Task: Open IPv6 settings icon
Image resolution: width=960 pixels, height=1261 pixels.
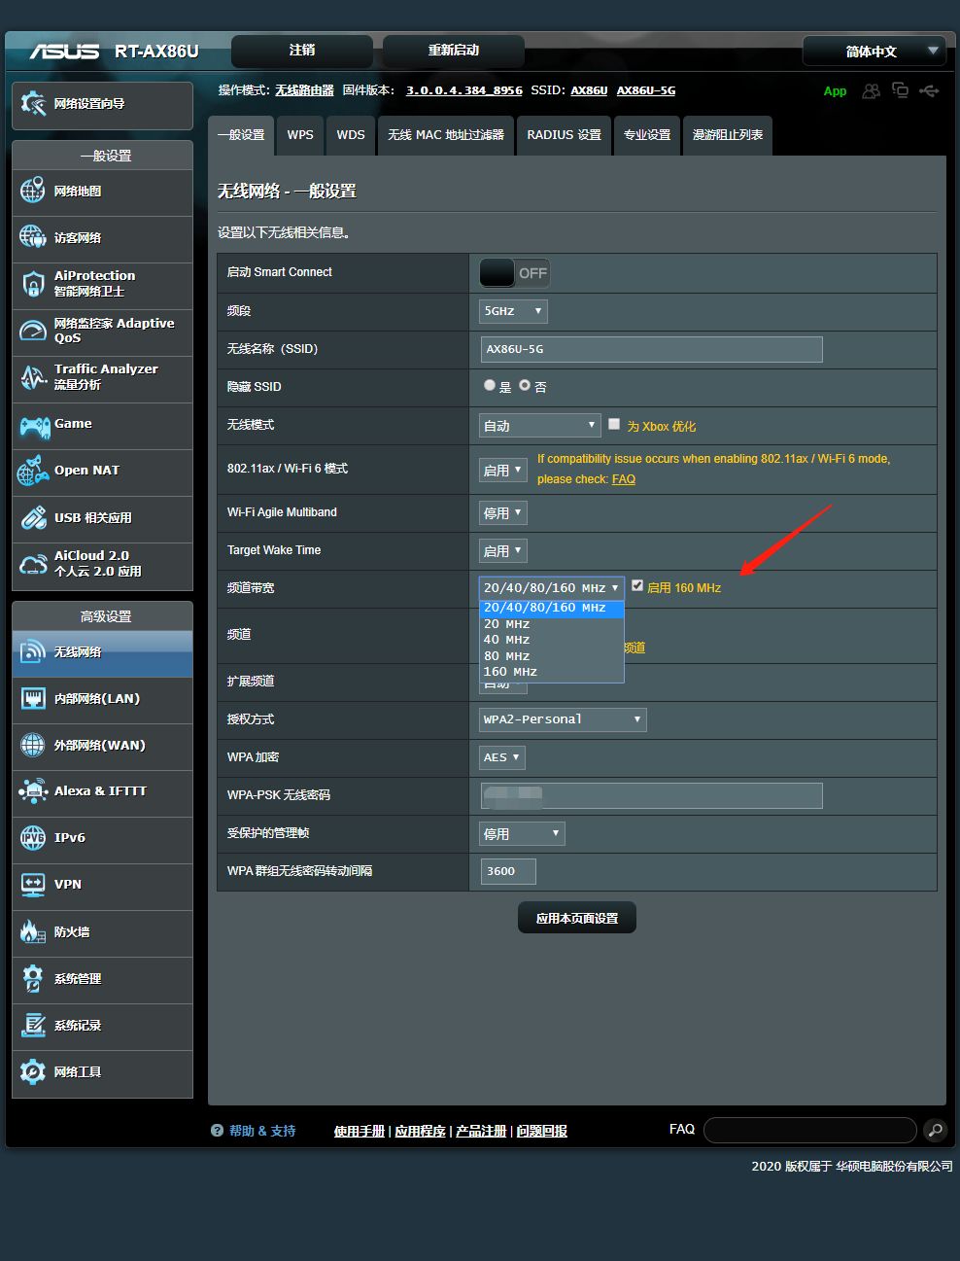Action: click(33, 837)
